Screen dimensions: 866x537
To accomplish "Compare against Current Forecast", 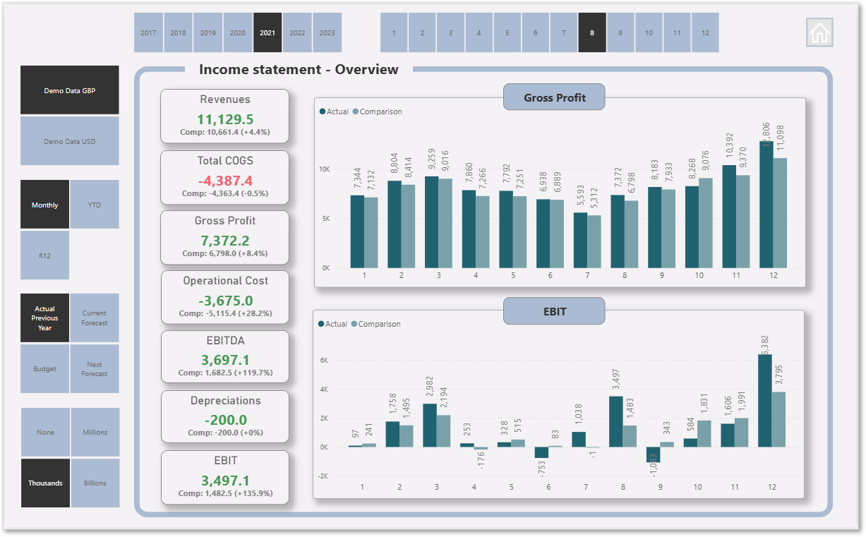I will pyautogui.click(x=95, y=318).
